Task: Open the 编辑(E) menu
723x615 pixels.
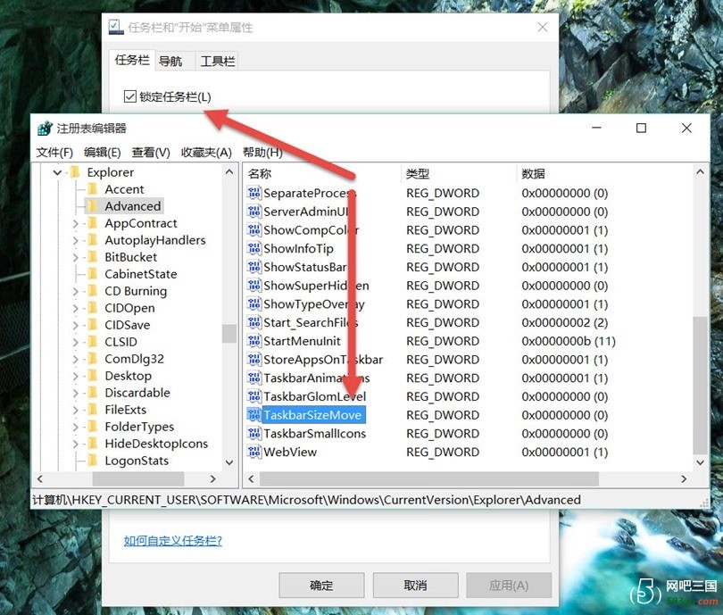Action: (x=103, y=152)
